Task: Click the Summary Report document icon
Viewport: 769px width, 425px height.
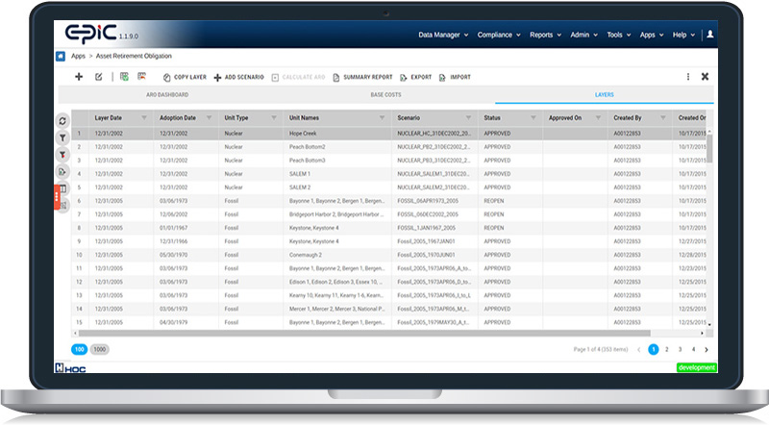Action: 335,78
